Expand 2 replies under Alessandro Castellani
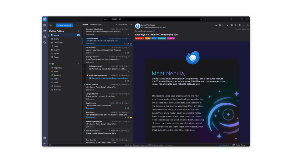292x164 pixels. point(91,35)
